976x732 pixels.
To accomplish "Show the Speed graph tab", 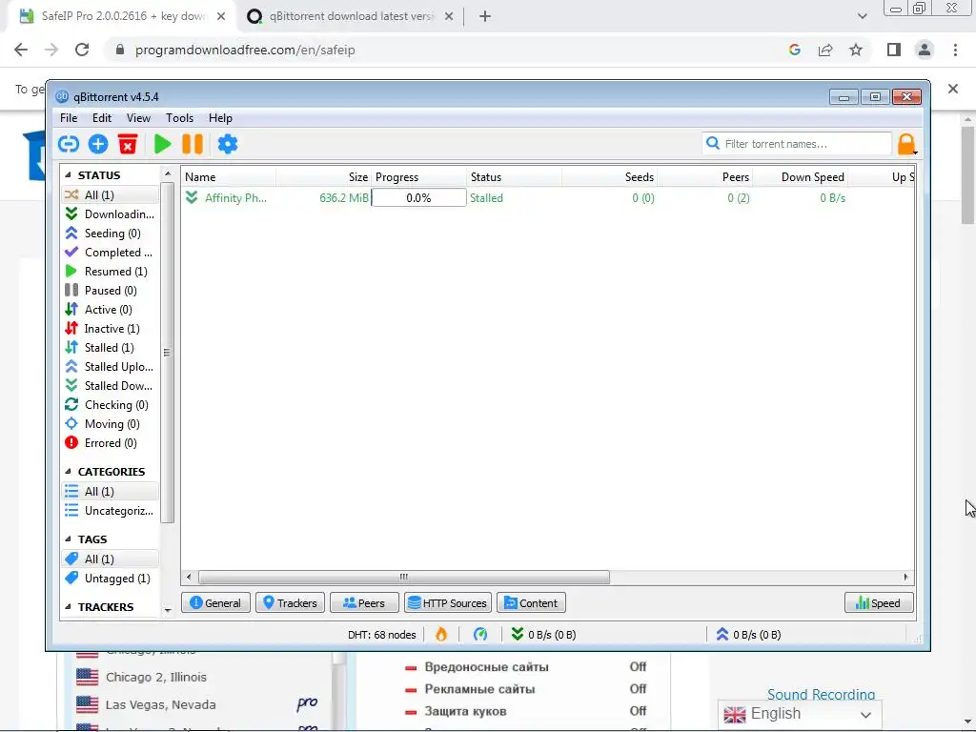I will (x=879, y=602).
